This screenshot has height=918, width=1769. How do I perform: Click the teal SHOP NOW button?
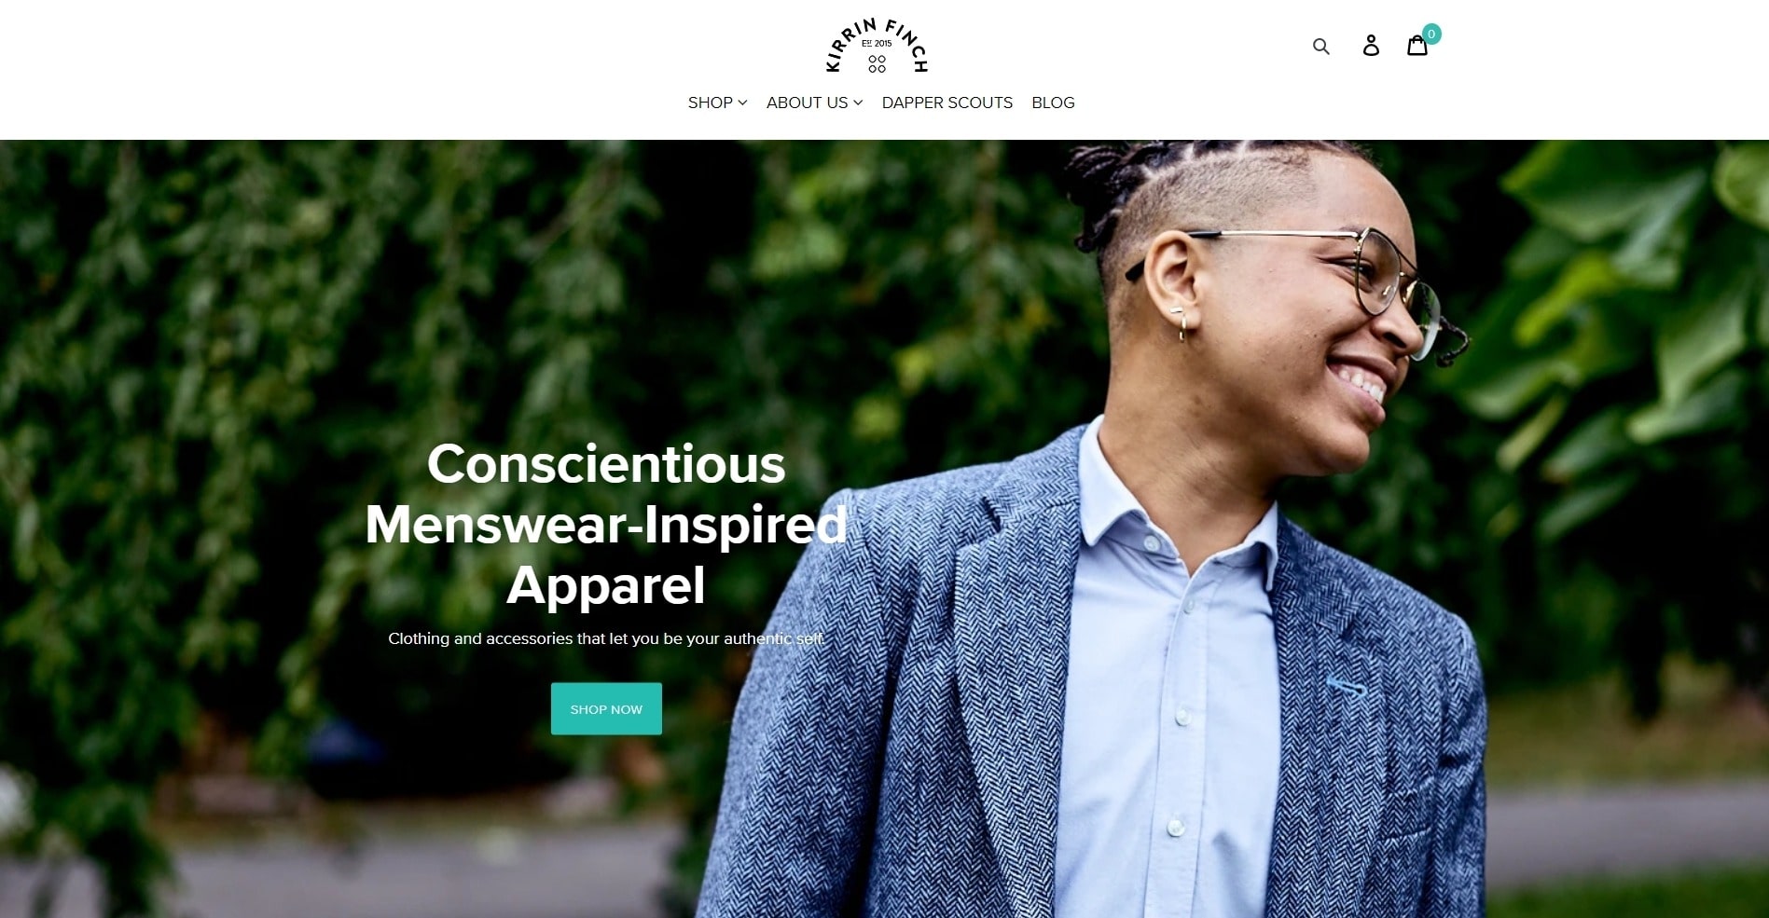[x=606, y=708]
